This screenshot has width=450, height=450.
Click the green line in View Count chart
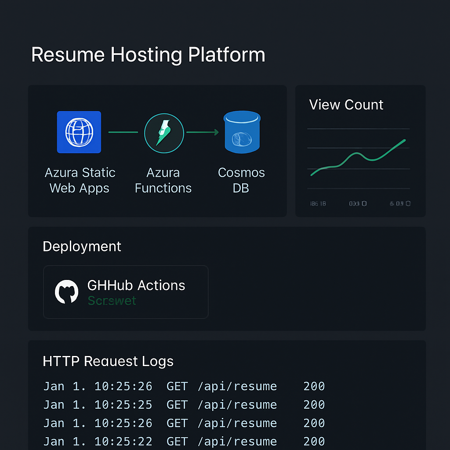(358, 157)
